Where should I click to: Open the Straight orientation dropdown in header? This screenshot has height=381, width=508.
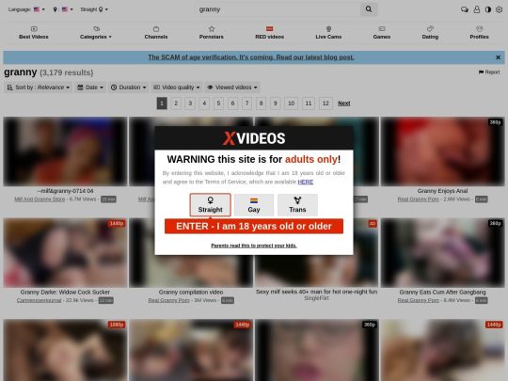click(x=94, y=9)
